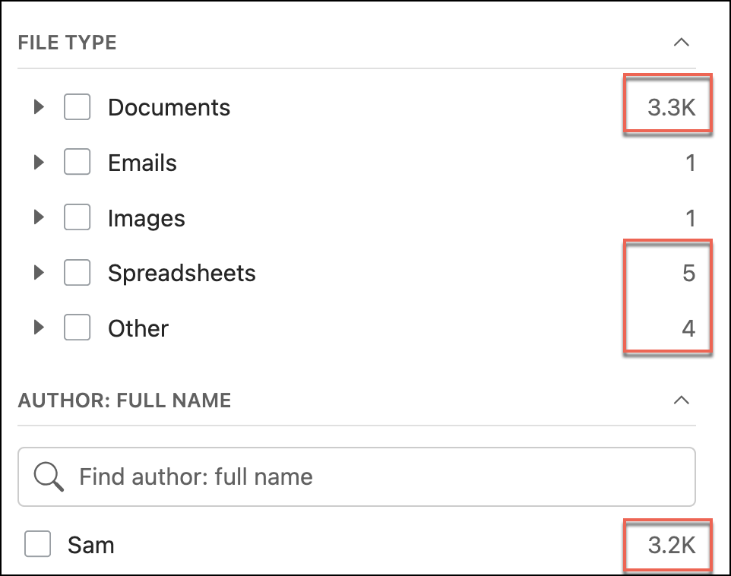The image size is (731, 576).
Task: Expand the Documents tree arrow
Action: pyautogui.click(x=40, y=107)
